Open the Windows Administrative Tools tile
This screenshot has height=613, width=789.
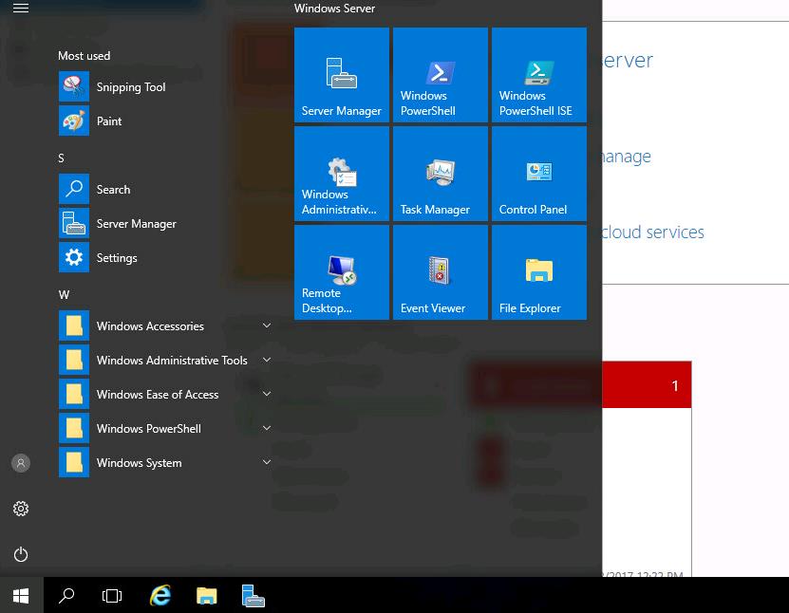coord(342,174)
